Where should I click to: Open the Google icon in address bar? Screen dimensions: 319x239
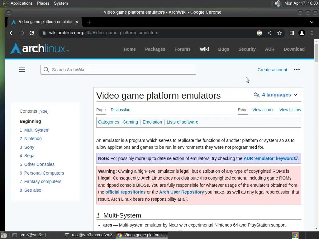click(x=259, y=33)
